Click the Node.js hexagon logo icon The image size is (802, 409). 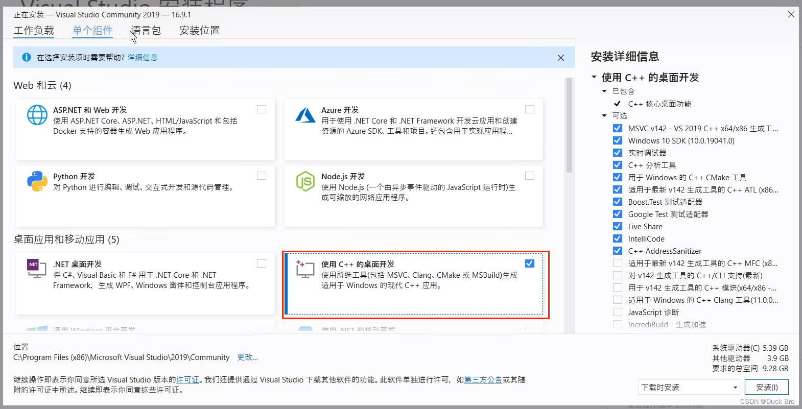pos(305,181)
